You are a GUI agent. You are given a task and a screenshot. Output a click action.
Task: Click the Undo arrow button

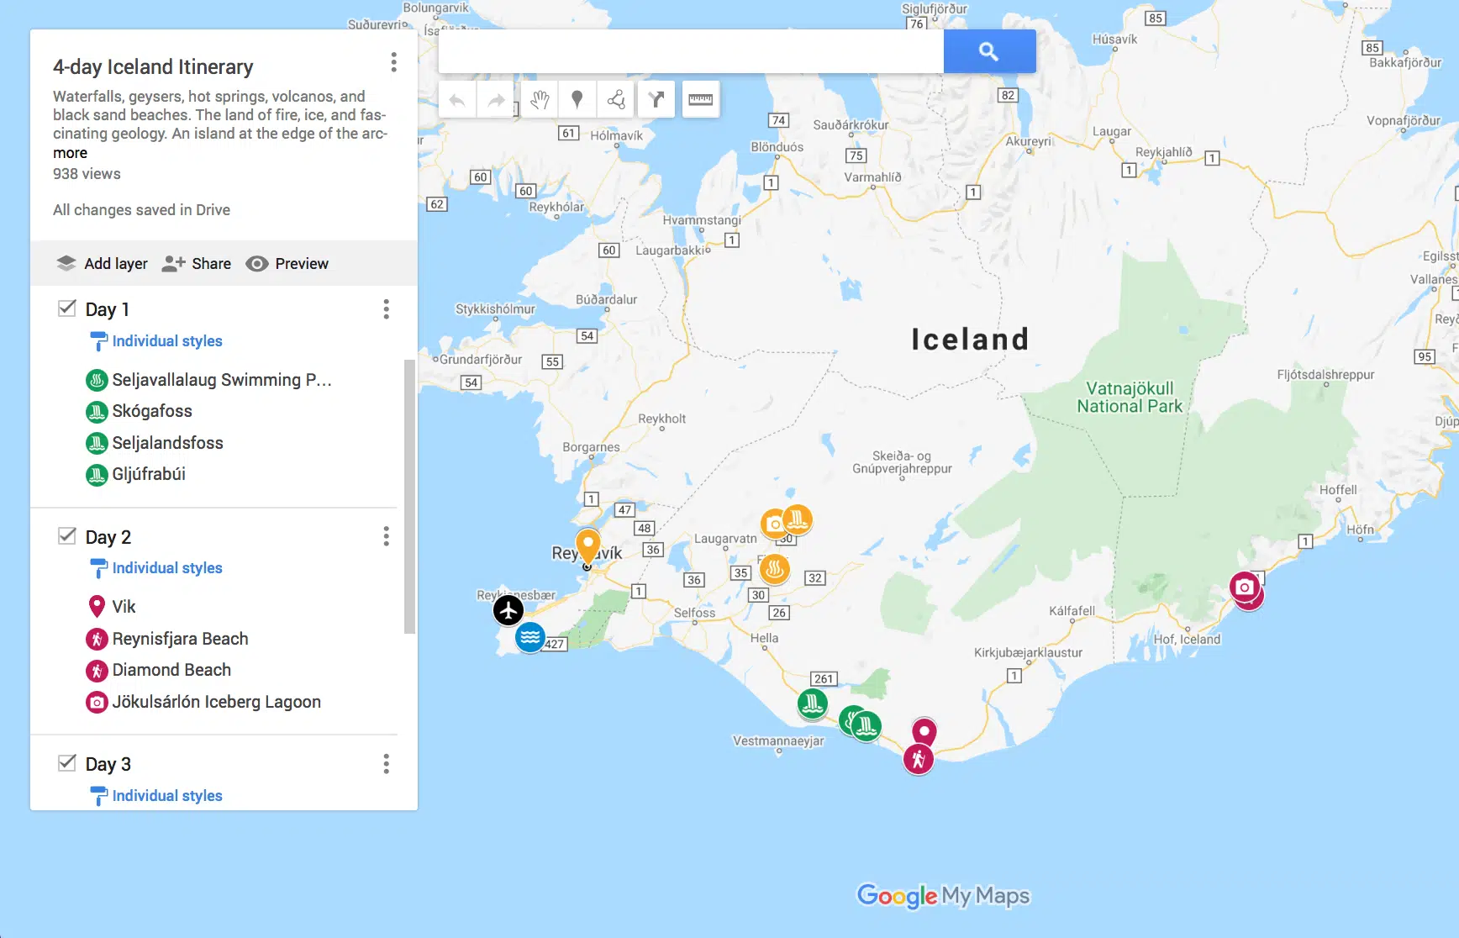(x=457, y=100)
